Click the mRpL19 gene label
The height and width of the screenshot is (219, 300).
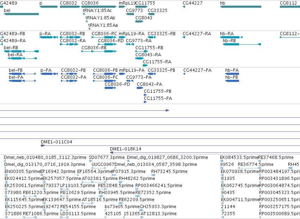tap(127, 3)
